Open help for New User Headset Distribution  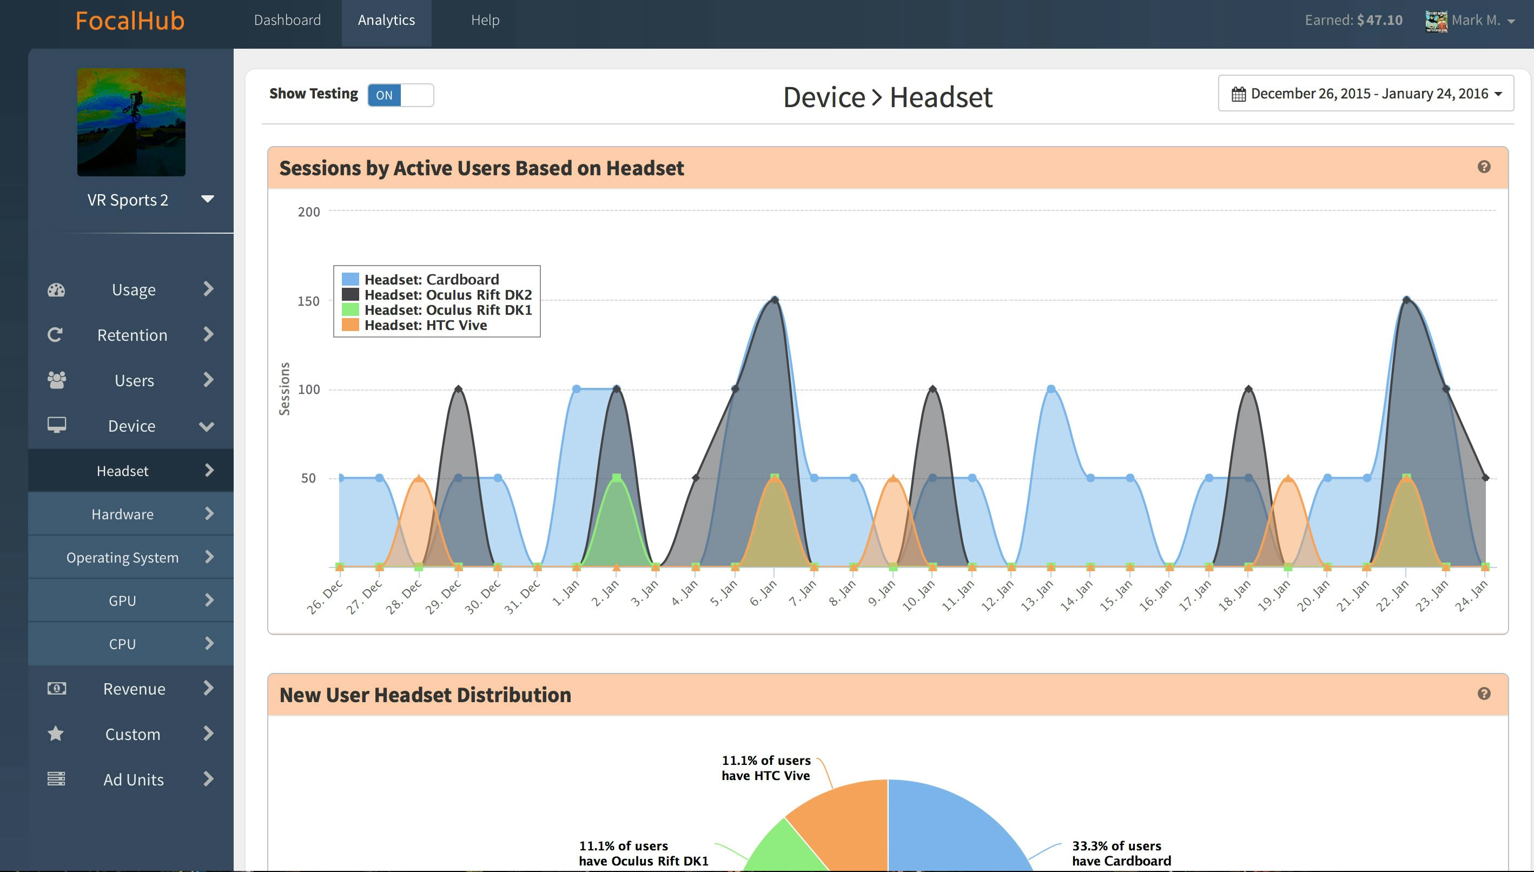coord(1483,694)
